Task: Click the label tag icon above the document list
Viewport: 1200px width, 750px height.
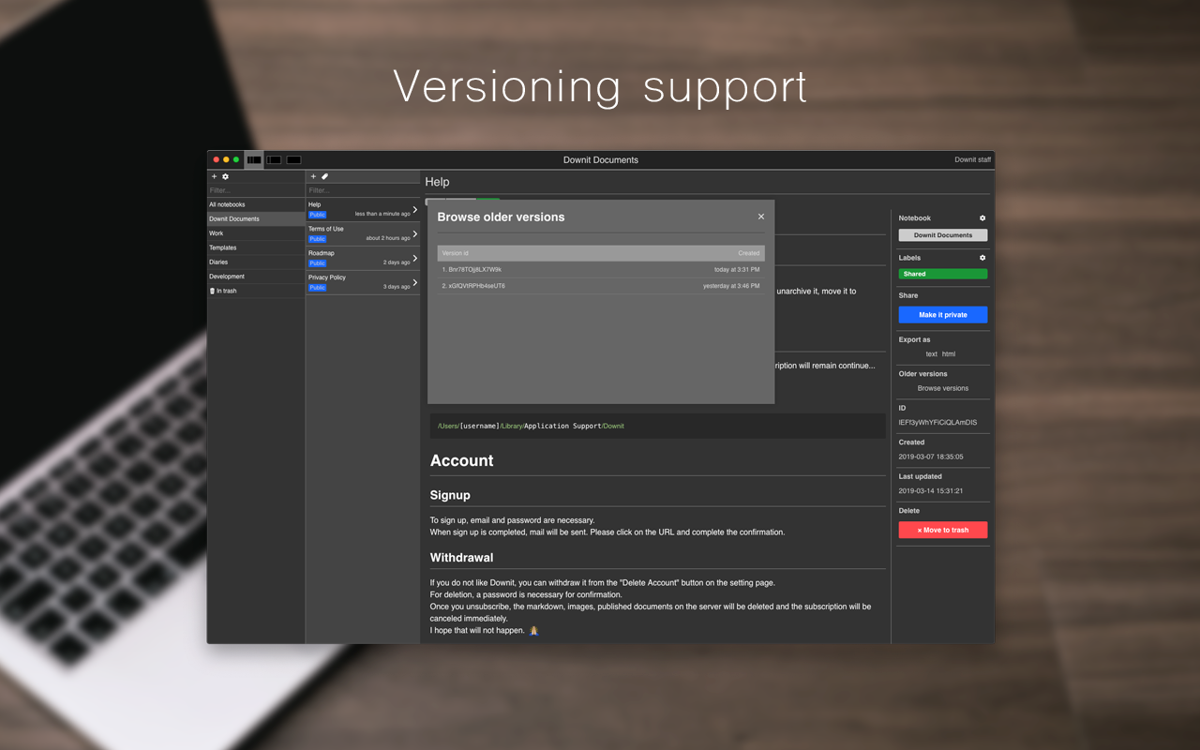Action: tap(325, 176)
